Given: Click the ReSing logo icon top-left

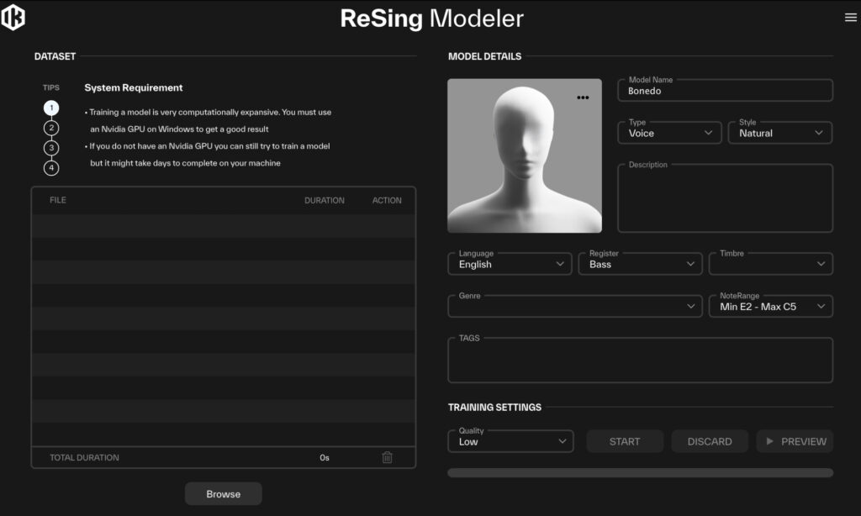Looking at the screenshot, I should pyautogui.click(x=13, y=17).
